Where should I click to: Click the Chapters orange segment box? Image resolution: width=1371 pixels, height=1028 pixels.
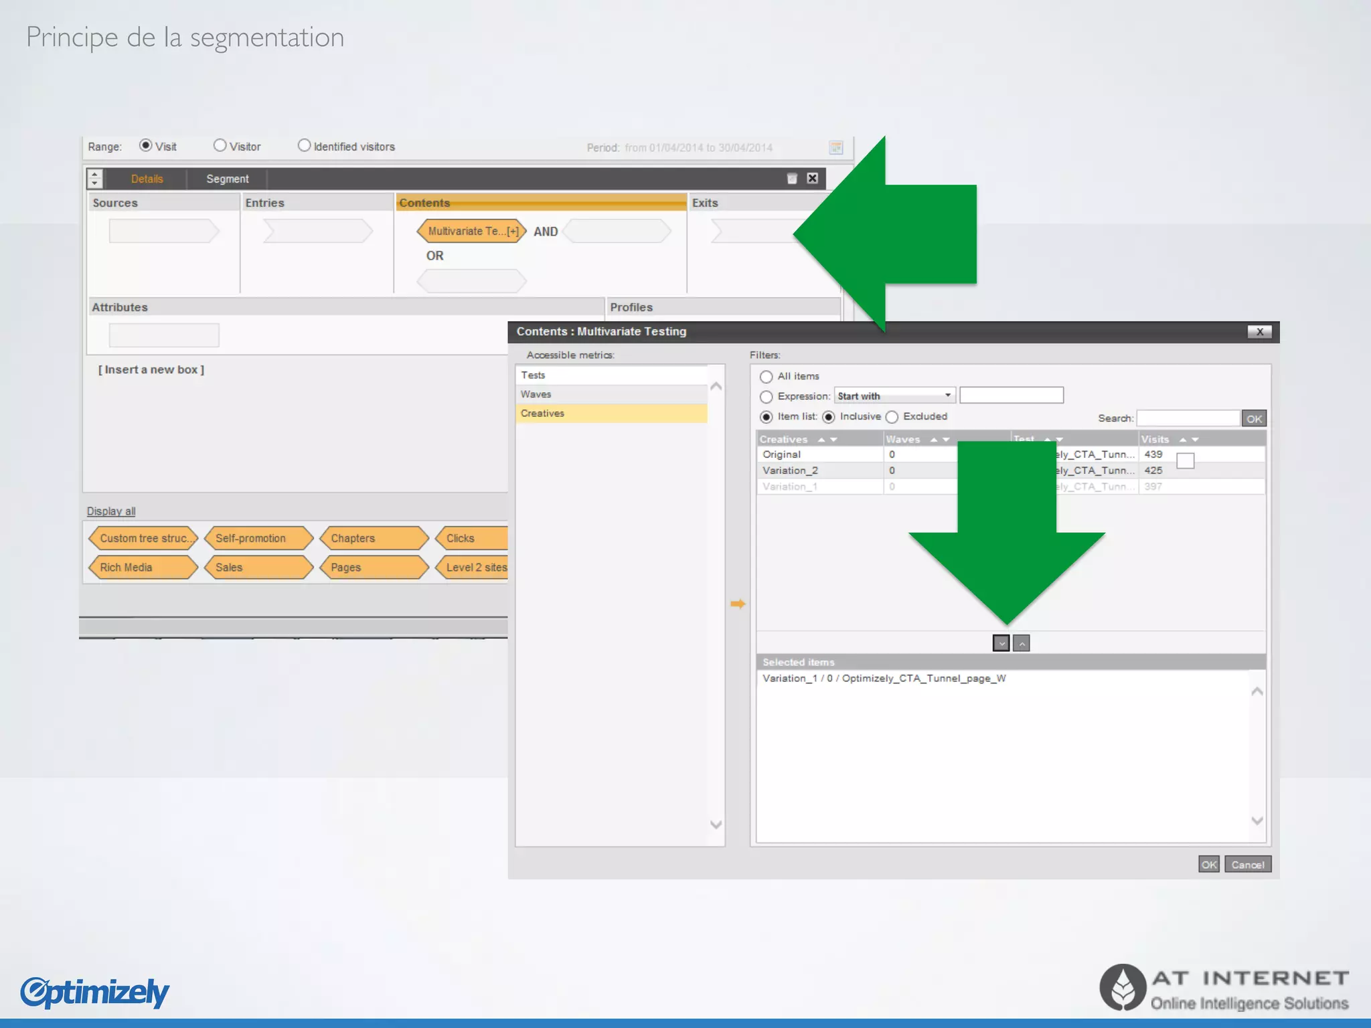tap(373, 538)
